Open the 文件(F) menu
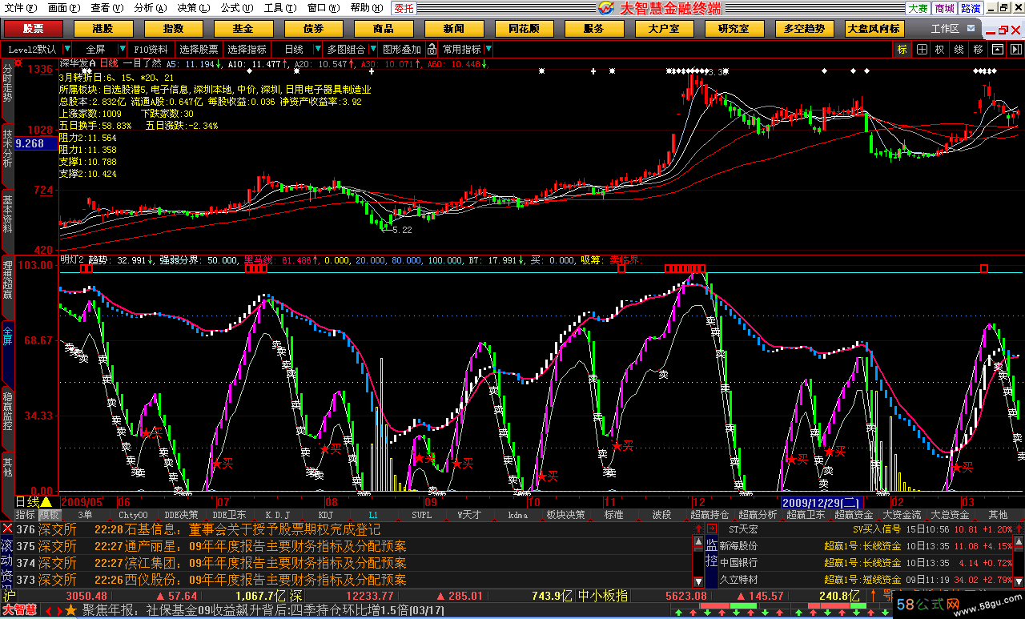Image resolution: width=1025 pixels, height=619 pixels. (x=20, y=8)
